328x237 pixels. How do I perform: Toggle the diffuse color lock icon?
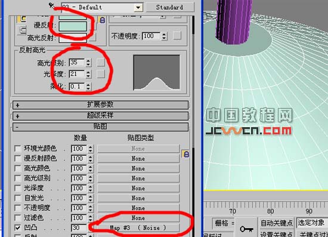[x=102, y=20]
